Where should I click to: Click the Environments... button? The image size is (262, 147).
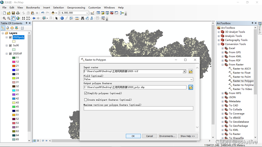(167, 136)
